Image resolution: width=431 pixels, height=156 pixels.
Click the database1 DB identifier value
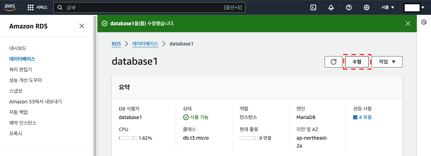click(130, 117)
